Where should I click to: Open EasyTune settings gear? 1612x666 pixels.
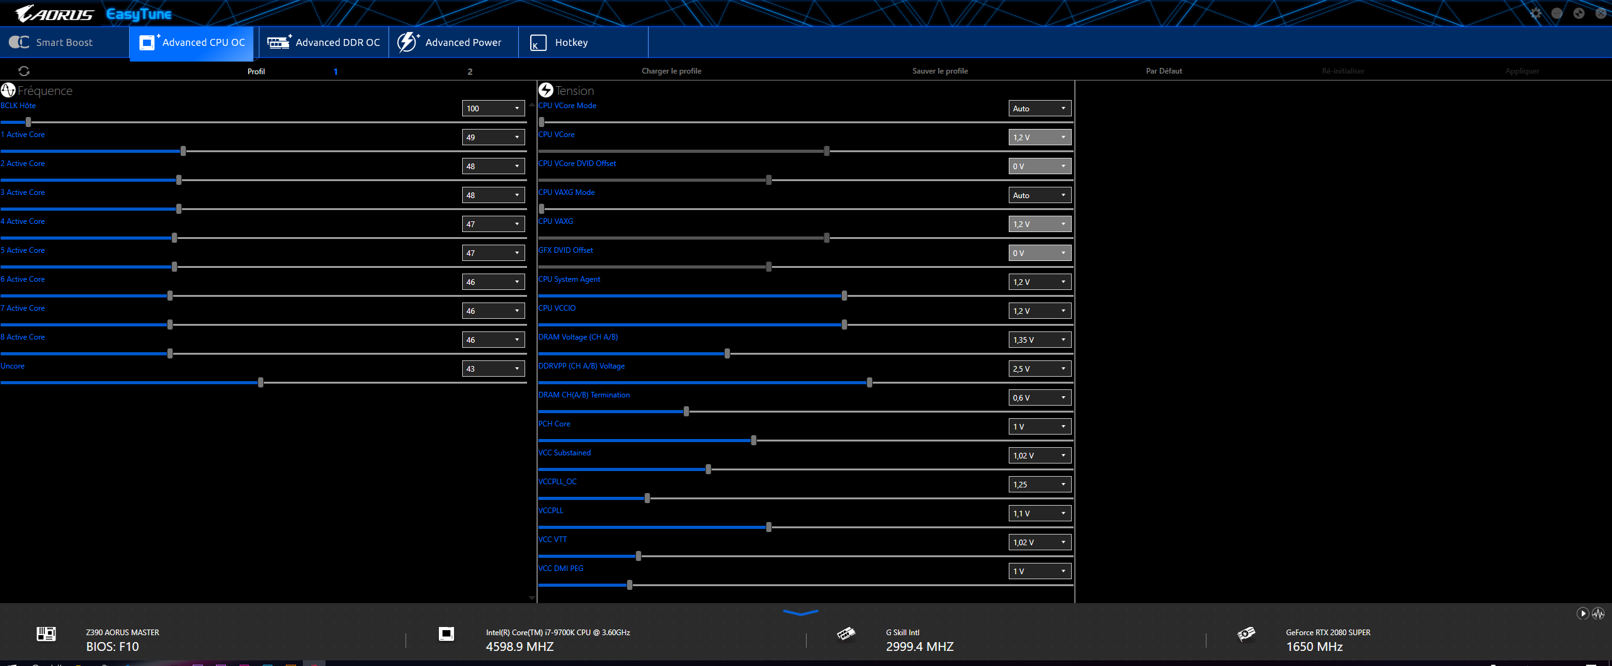click(x=1536, y=13)
